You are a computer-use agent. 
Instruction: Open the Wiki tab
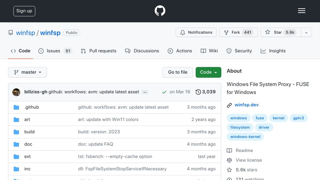(209, 51)
